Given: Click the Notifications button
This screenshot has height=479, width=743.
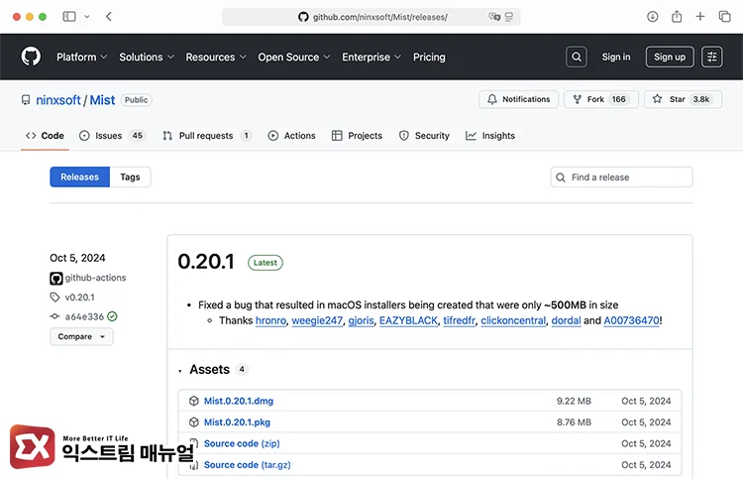Looking at the screenshot, I should (x=518, y=99).
